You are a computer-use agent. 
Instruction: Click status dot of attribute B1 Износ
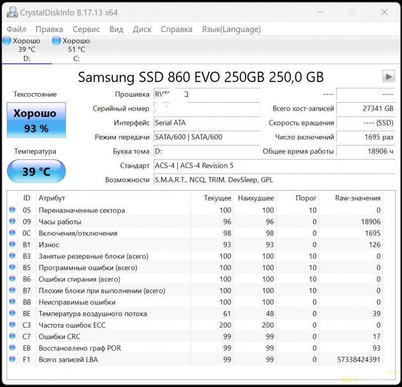tap(12, 244)
